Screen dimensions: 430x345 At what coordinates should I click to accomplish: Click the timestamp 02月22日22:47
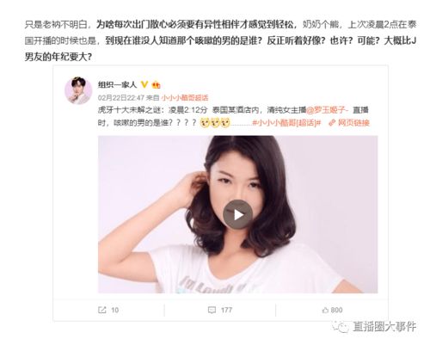pos(121,98)
